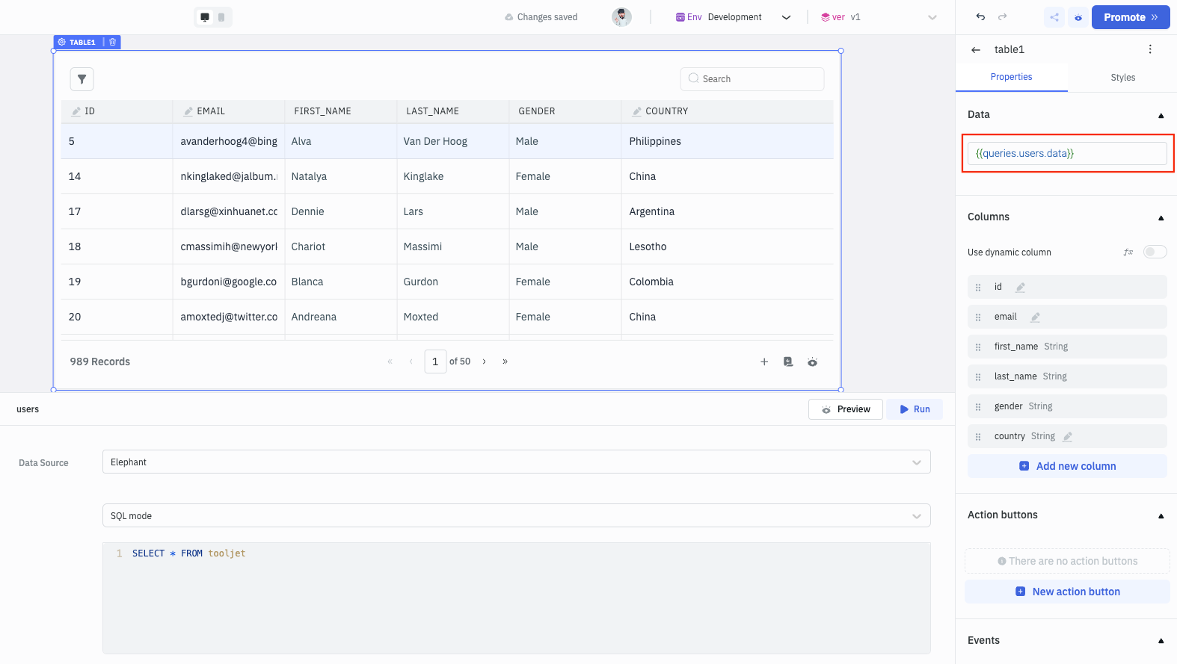Open the user avatar in top bar
Viewport: 1177px width, 664px height.
621,17
